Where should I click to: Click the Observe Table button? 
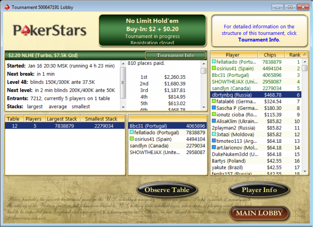(x=167, y=190)
